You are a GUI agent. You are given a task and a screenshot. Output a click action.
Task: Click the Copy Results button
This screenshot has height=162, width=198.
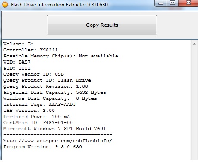[x=102, y=25]
